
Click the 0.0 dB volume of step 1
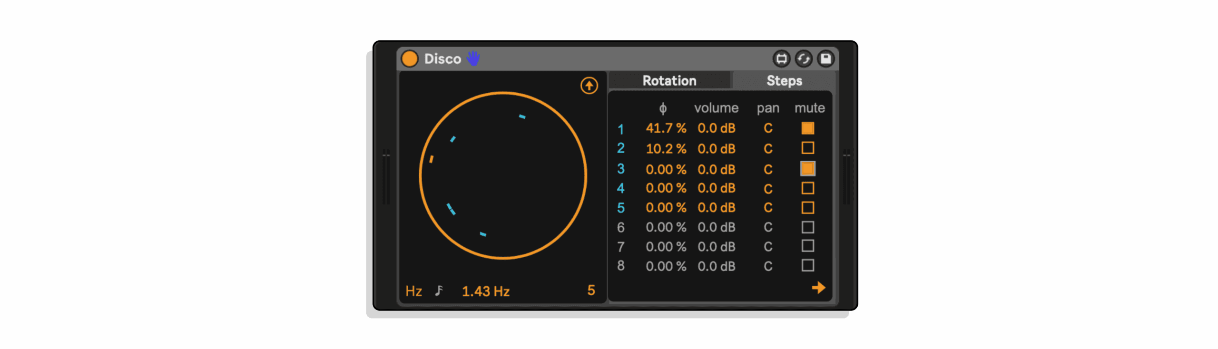click(716, 128)
